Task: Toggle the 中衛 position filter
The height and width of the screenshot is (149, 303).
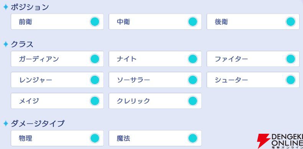Action: [x=155, y=22]
